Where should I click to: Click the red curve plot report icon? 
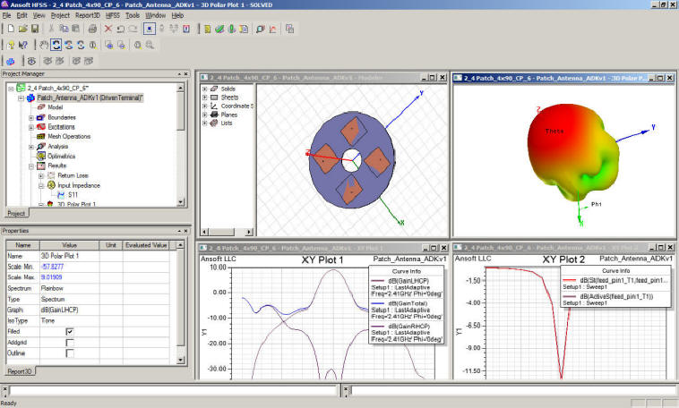[x=272, y=29]
